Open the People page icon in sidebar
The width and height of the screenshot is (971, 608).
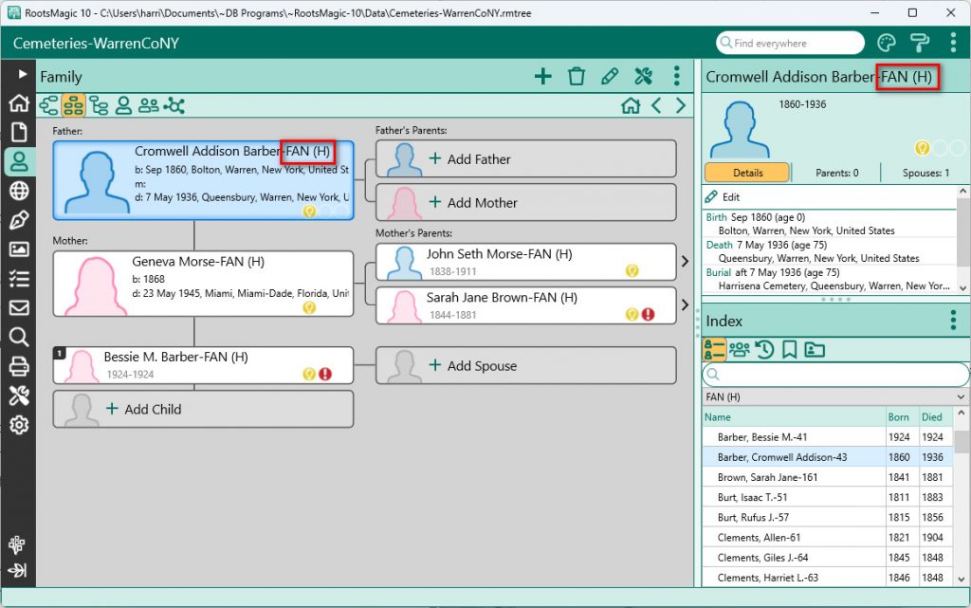(x=19, y=161)
